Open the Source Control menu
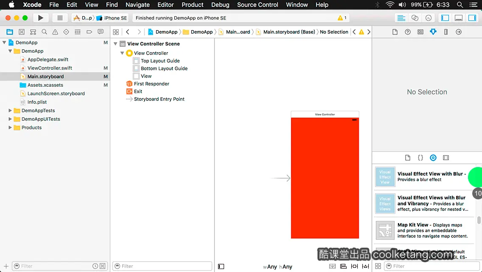Image resolution: width=482 pixels, height=272 pixels. click(258, 5)
